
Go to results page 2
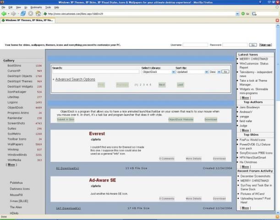point(141,85)
